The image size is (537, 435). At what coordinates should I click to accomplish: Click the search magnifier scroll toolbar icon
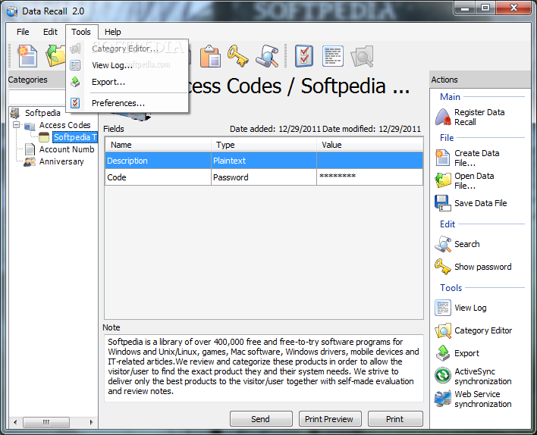pos(267,56)
